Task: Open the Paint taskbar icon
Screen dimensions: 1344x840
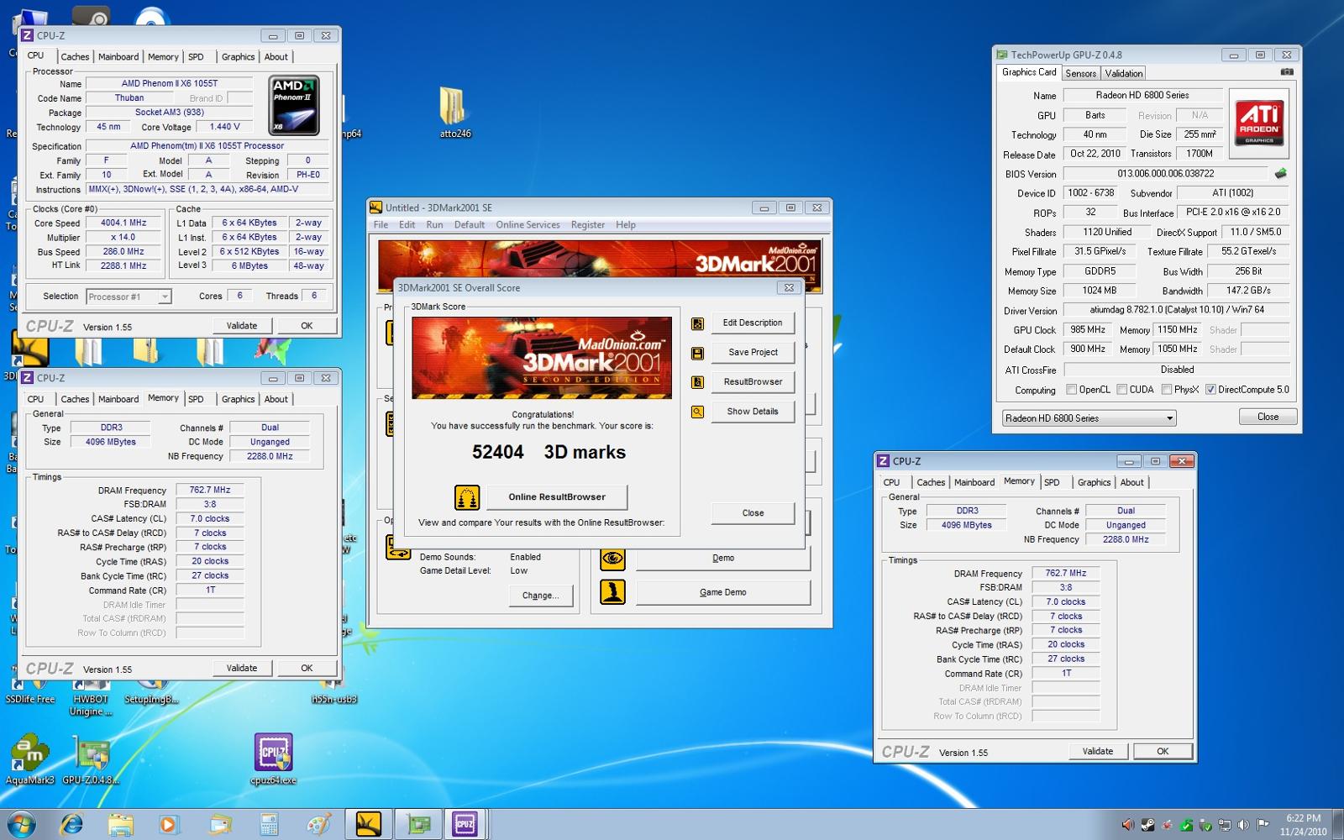Action: pyautogui.click(x=318, y=825)
